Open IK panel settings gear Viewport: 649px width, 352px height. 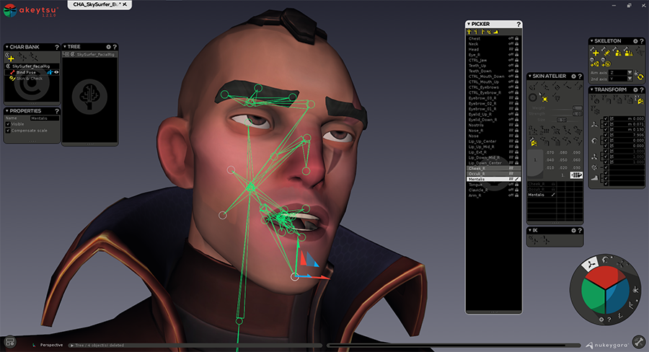[x=574, y=230]
